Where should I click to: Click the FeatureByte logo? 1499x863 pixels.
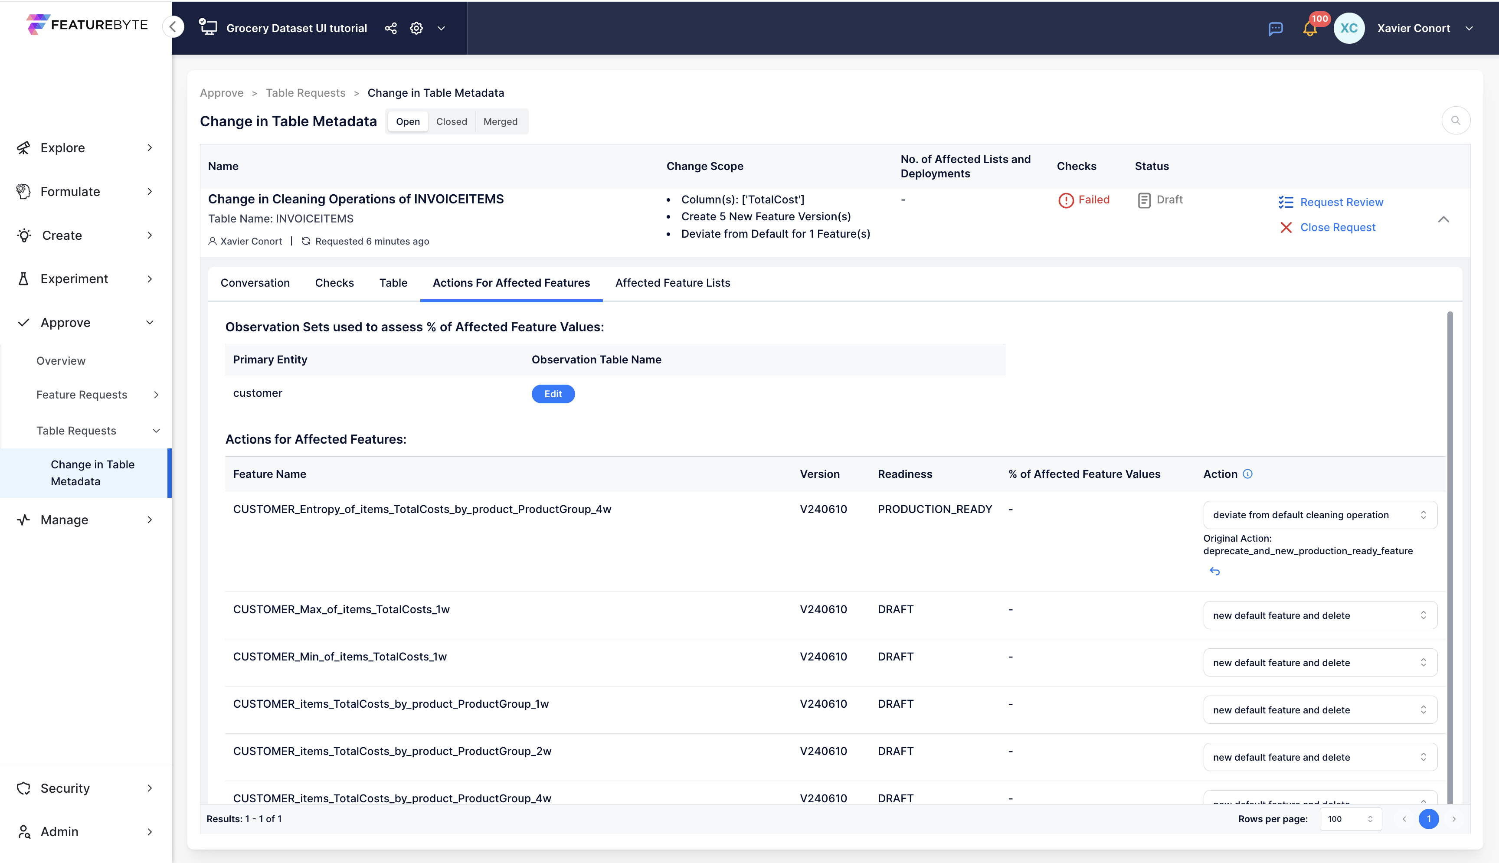coord(87,24)
